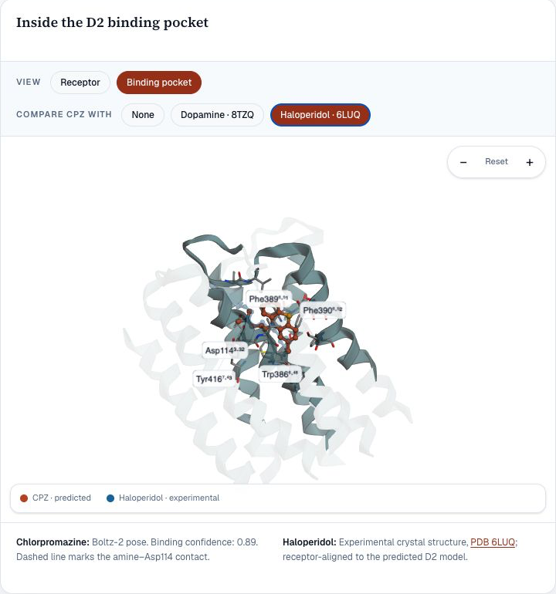Select the Asp114 residue label
This screenshot has height=594, width=556.
pos(225,350)
